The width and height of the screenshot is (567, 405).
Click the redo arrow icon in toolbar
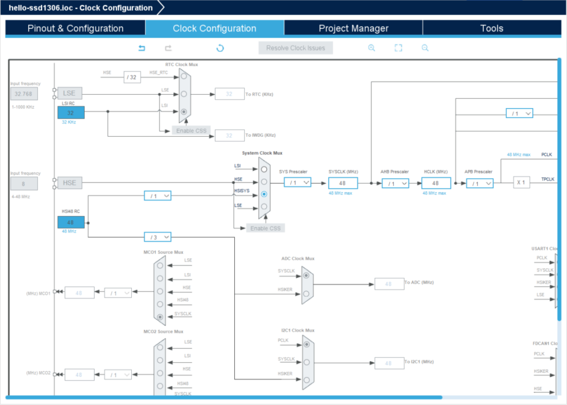click(x=168, y=48)
